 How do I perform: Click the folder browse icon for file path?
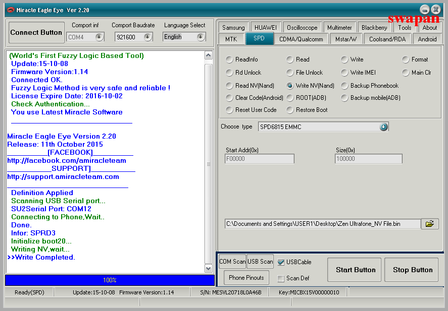[430, 224]
